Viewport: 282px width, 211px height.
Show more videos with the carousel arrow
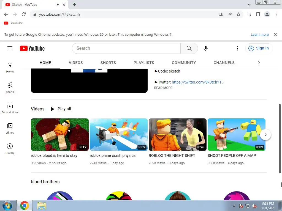[x=265, y=135]
